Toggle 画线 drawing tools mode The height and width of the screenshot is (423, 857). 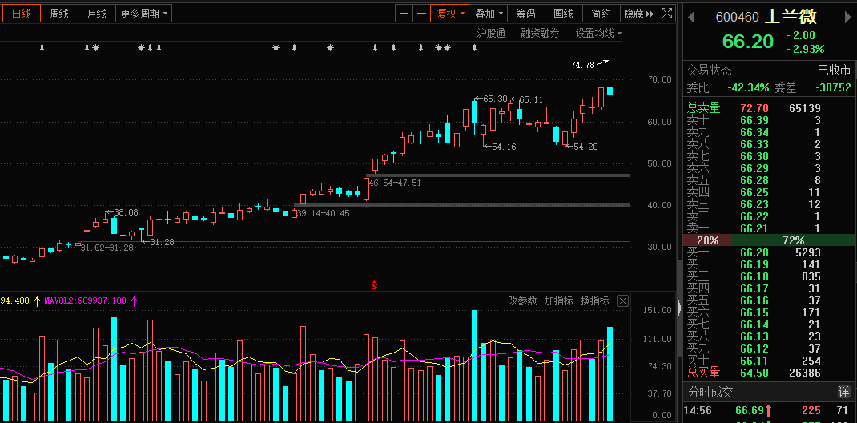(x=563, y=14)
